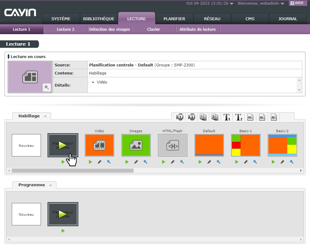Image resolution: width=310 pixels, height=248 pixels.
Task: Edit the HTML/Flash skin
Action: click(173, 162)
